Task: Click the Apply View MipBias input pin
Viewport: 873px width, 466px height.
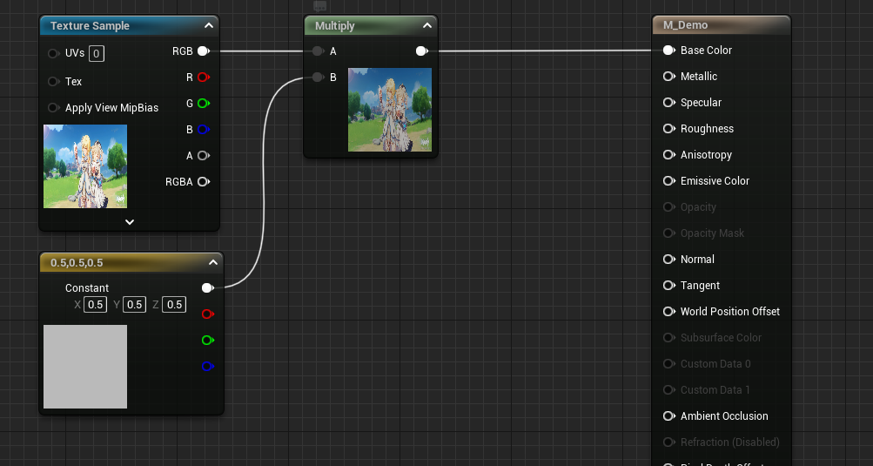Action: pyautogui.click(x=54, y=108)
